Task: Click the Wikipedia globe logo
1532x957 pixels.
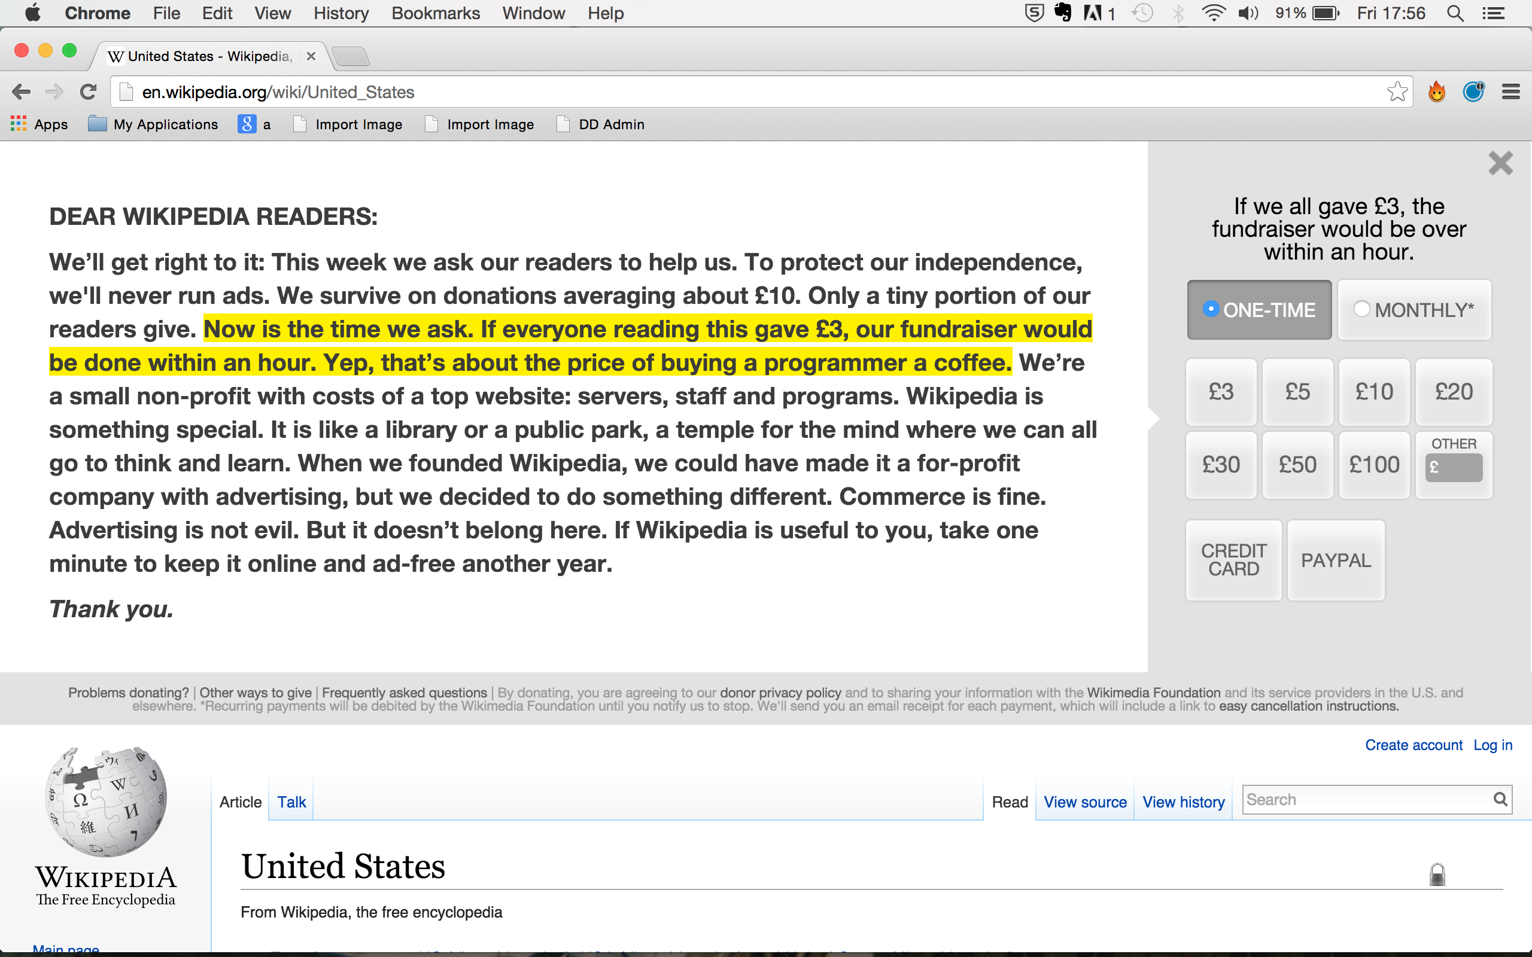Action: pos(106,801)
